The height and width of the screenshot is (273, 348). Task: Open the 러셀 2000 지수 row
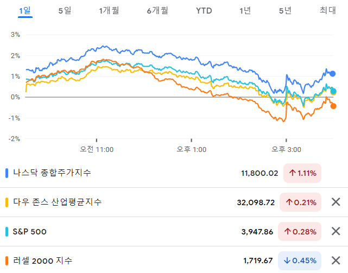point(174,261)
